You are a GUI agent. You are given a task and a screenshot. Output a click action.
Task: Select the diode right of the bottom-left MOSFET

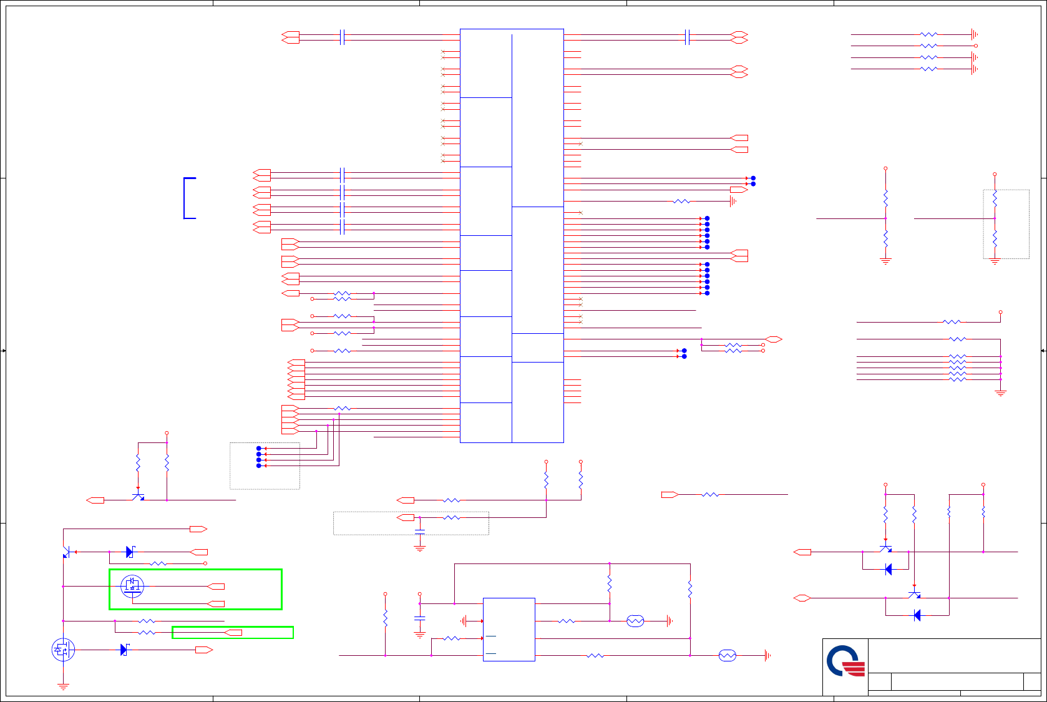124,650
